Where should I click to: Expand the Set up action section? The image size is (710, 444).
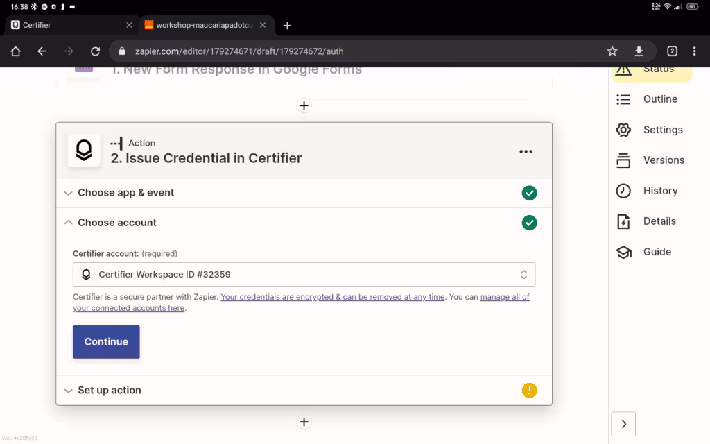click(x=304, y=390)
